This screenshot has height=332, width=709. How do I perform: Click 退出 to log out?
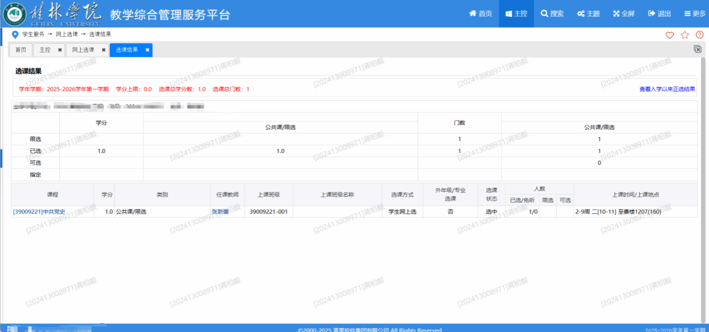click(659, 14)
